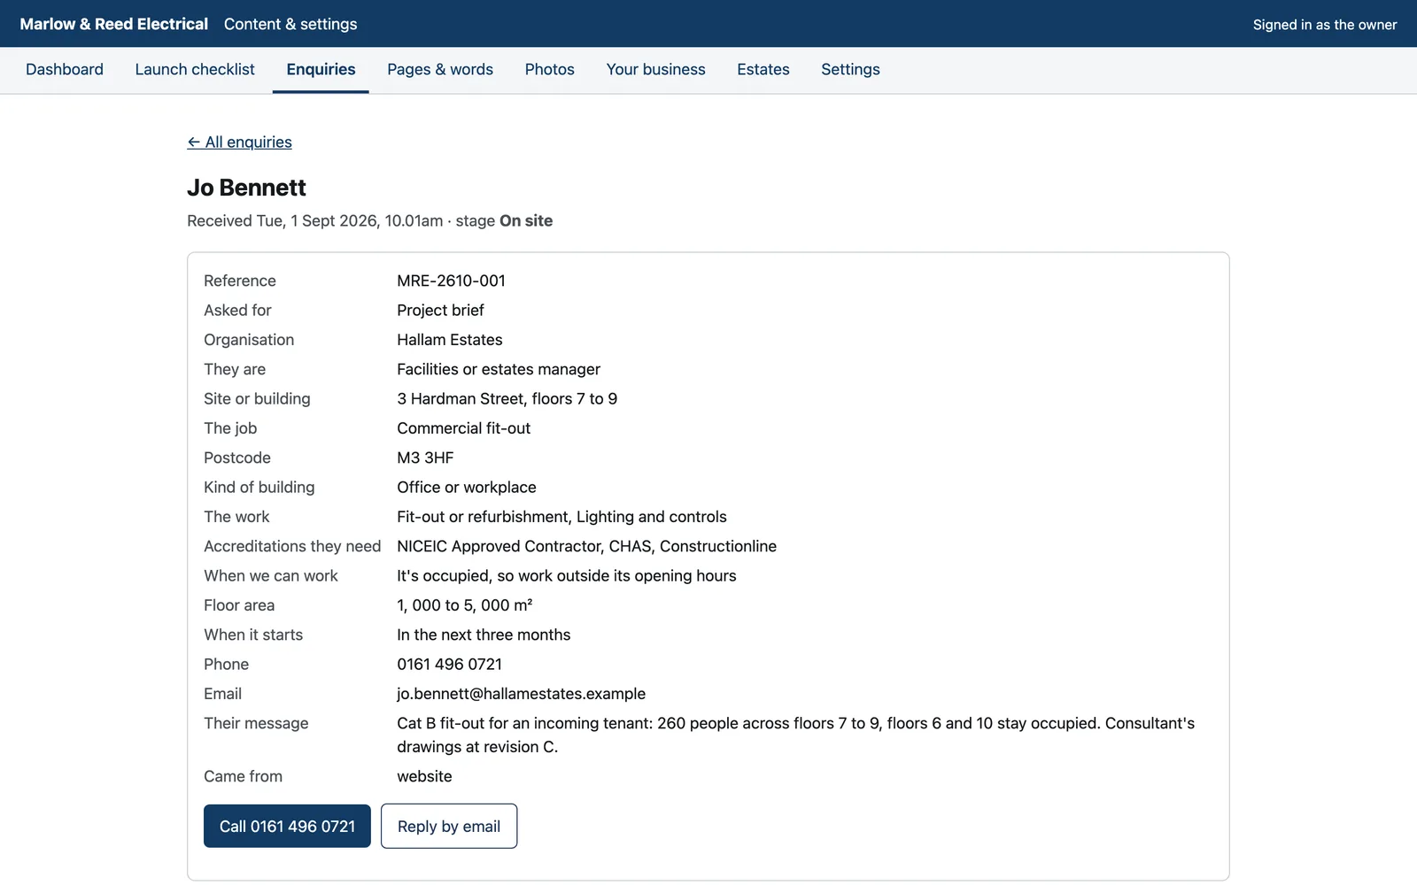Click Reply by email button
Image resolution: width=1417 pixels, height=885 pixels.
449,826
